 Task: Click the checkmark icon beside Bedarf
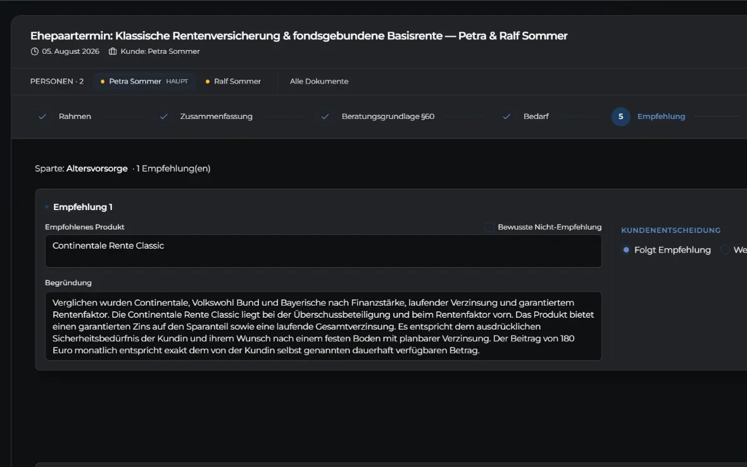click(506, 116)
